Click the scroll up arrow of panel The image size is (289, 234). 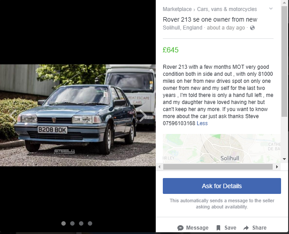pos(284,3)
